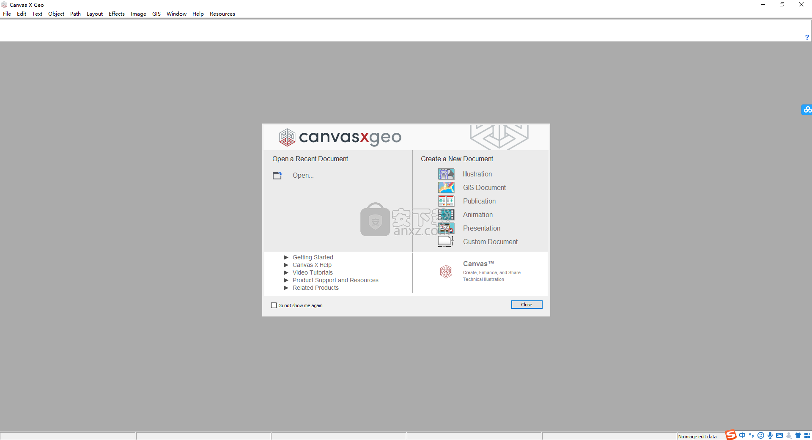Open the Canvas X Help link
The width and height of the screenshot is (812, 440).
click(312, 265)
